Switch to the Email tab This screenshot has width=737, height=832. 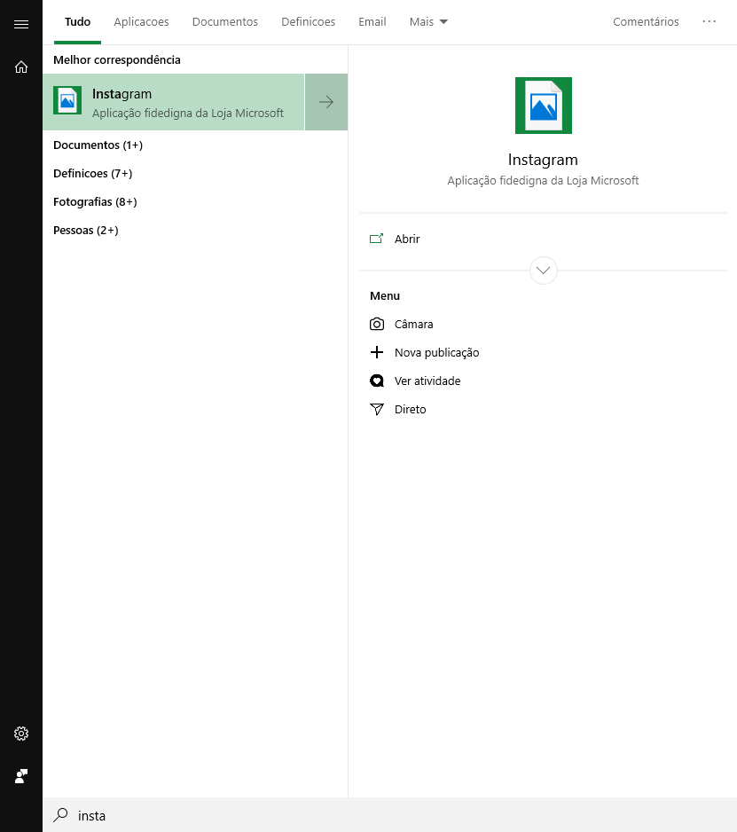(x=372, y=22)
